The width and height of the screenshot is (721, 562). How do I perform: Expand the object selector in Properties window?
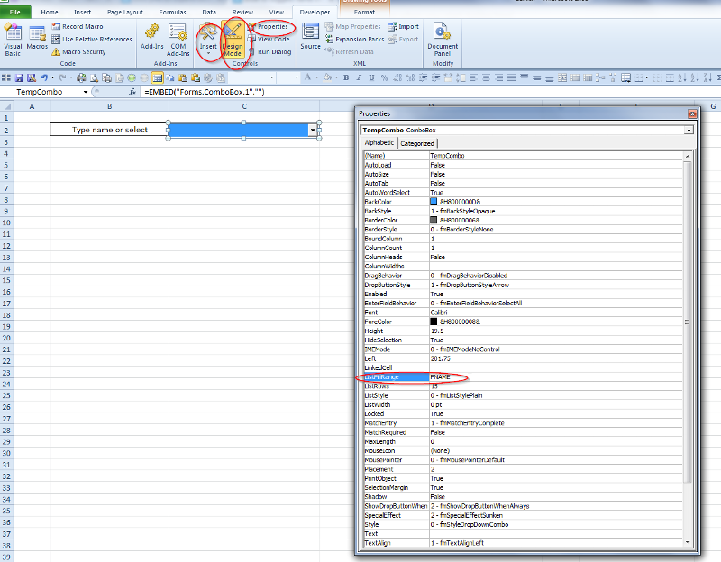(689, 130)
